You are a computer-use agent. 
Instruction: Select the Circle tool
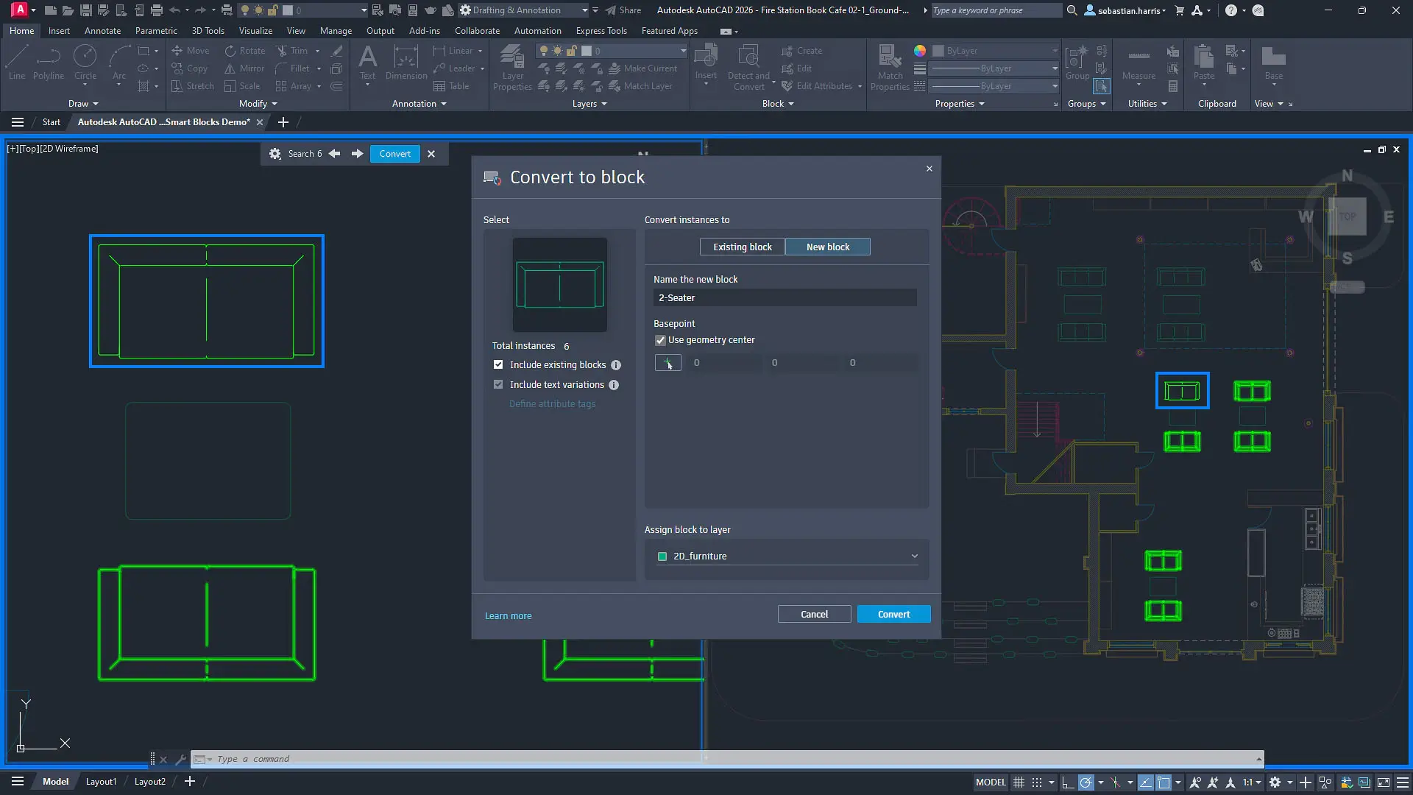pyautogui.click(x=85, y=65)
